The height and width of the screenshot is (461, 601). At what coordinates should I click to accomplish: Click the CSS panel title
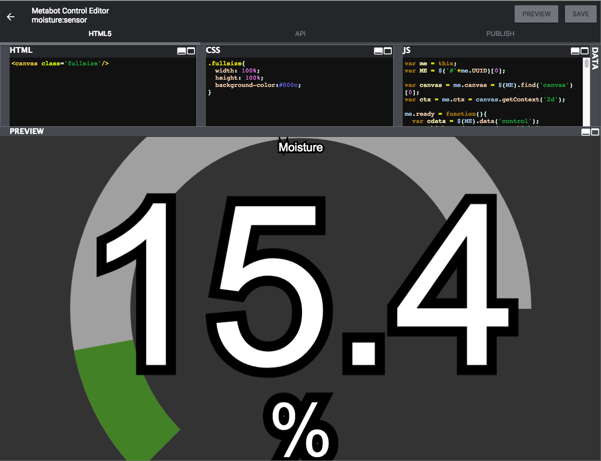tap(213, 50)
